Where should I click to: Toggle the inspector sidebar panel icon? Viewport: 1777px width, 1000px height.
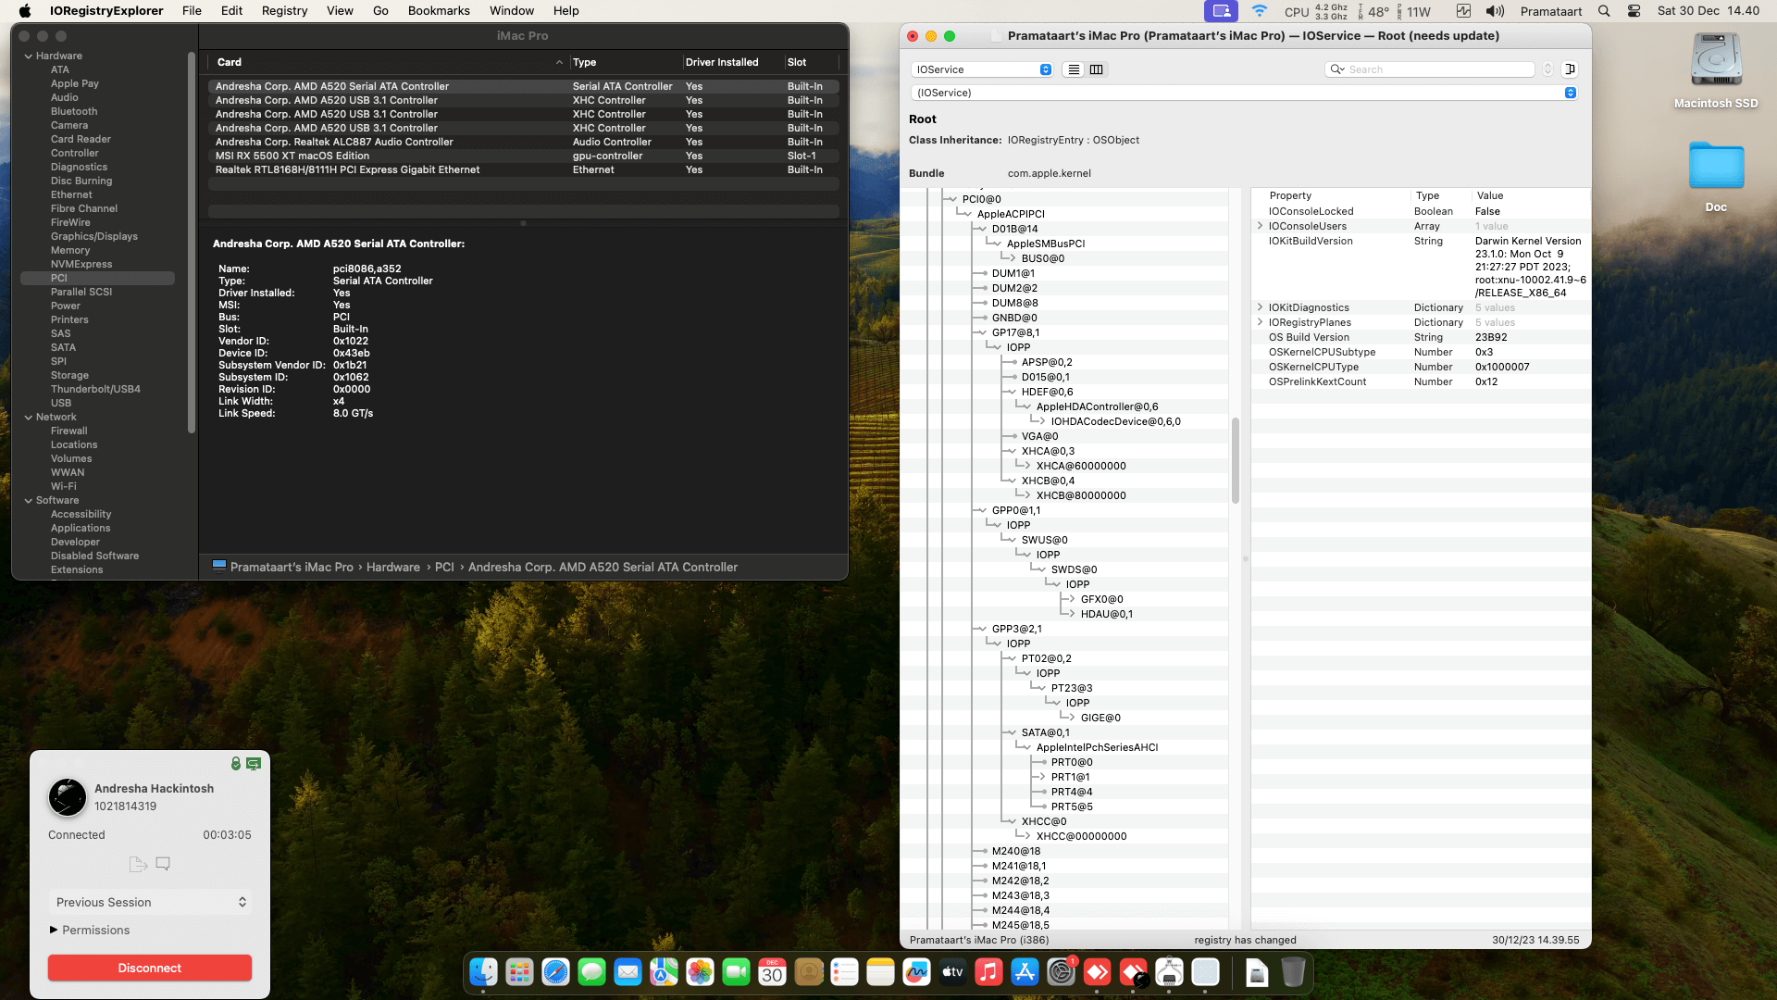(x=1570, y=69)
